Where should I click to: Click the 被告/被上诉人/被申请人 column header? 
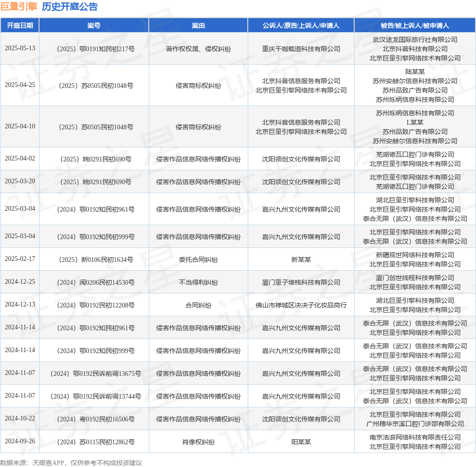[415, 26]
